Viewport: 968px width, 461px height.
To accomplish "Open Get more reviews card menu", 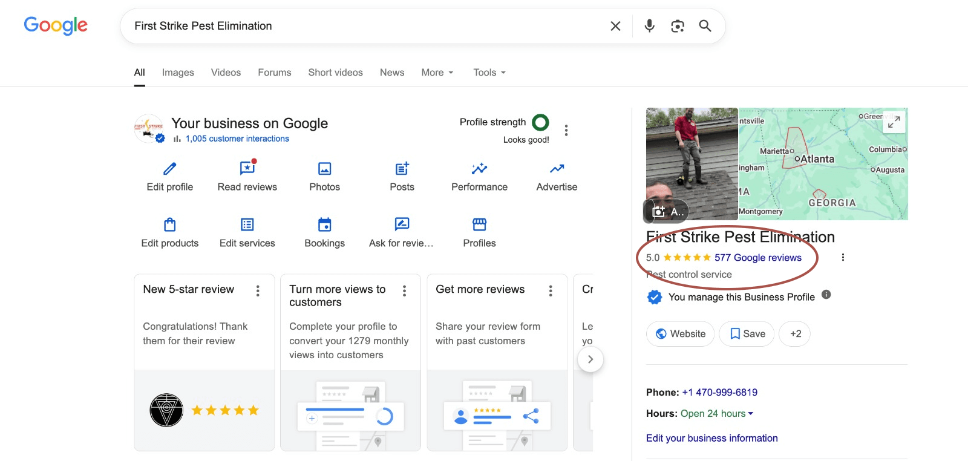I will coord(551,291).
